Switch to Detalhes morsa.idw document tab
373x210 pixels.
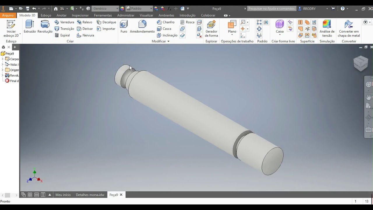click(90, 195)
